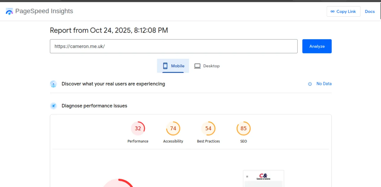Use Copy Link to share the report
381x187 pixels.
[343, 11]
